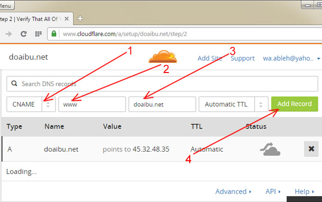Click the green secure padlock icon
This screenshot has height=202, width=322.
coord(54,34)
